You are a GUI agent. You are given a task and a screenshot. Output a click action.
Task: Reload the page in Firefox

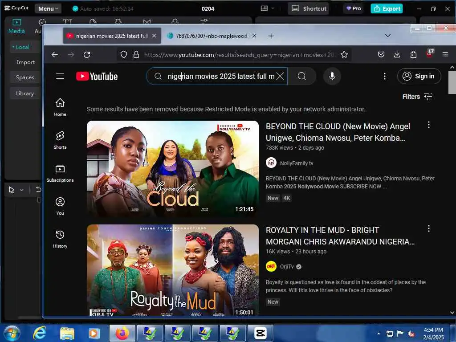87,55
